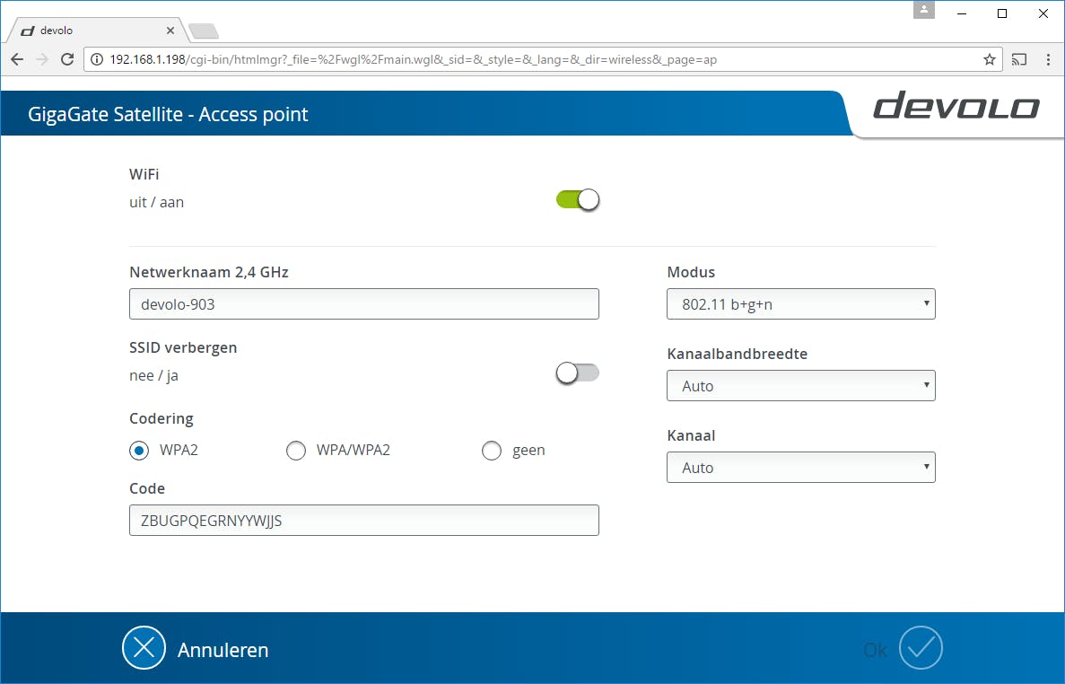The height and width of the screenshot is (684, 1065).
Task: Open the Kanaalbandbreedte dropdown
Action: pos(801,386)
